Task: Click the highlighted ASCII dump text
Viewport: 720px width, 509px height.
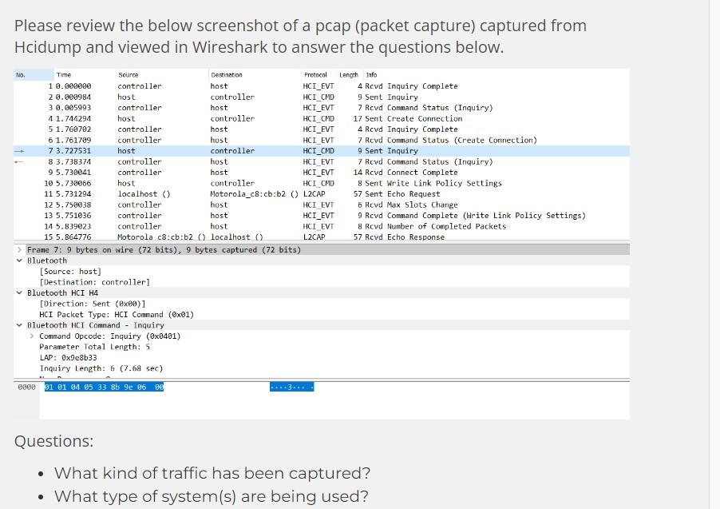Action: point(291,388)
